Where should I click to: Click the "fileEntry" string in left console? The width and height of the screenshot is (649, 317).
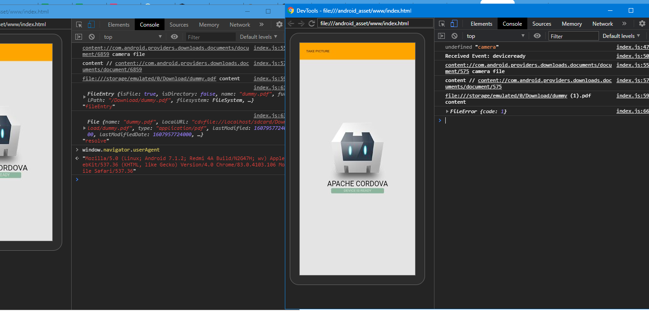(99, 106)
